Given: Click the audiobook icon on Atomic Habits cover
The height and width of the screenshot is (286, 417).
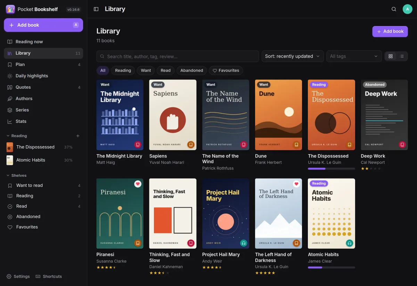Looking at the screenshot, I should click(x=349, y=243).
